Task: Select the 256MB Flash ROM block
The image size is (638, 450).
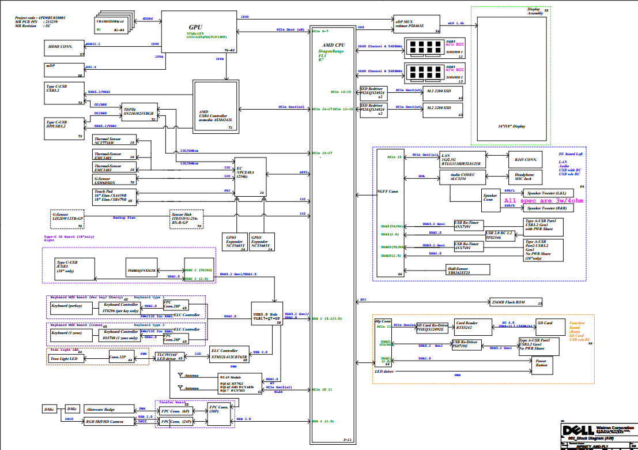Action: point(516,302)
